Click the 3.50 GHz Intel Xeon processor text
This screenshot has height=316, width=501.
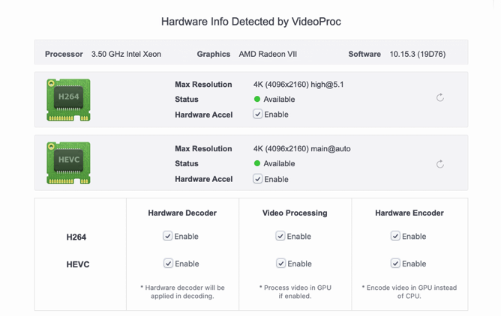[126, 54]
